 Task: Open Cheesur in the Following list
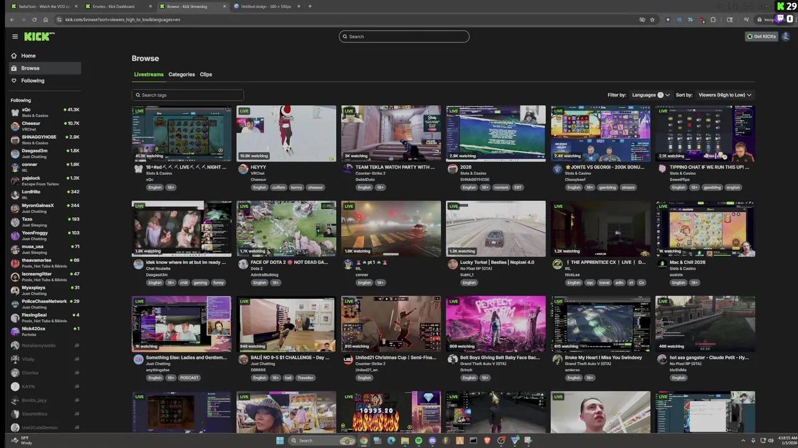click(x=45, y=126)
